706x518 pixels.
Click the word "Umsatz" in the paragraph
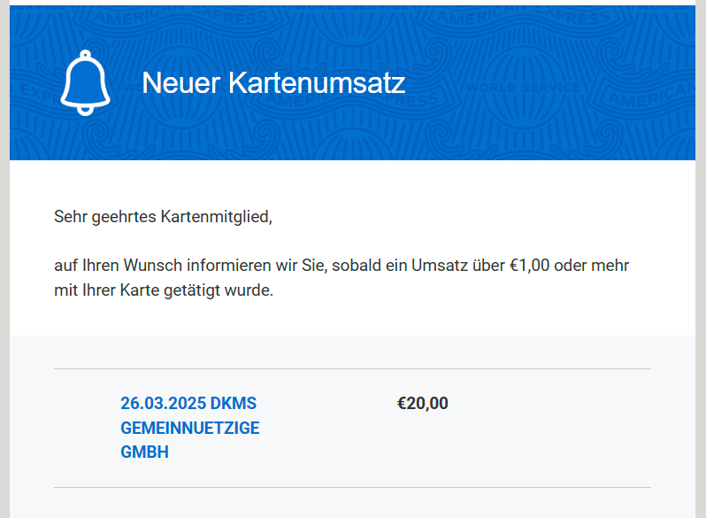[441, 266]
